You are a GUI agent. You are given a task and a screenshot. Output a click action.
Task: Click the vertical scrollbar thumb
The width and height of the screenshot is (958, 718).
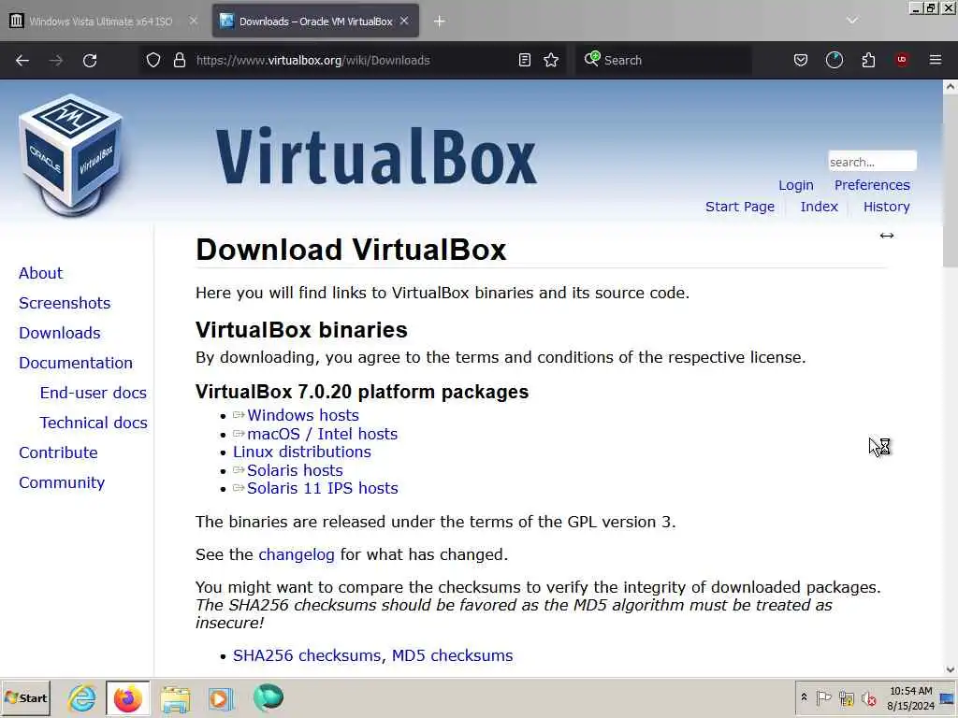click(951, 180)
